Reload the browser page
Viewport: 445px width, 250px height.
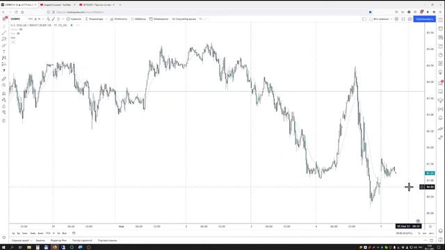pos(16,12)
